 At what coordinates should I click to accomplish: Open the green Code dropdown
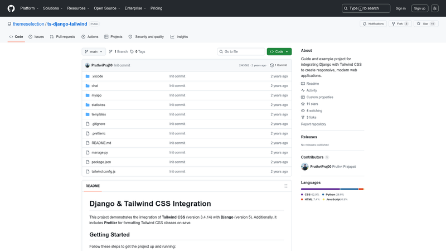click(x=279, y=51)
